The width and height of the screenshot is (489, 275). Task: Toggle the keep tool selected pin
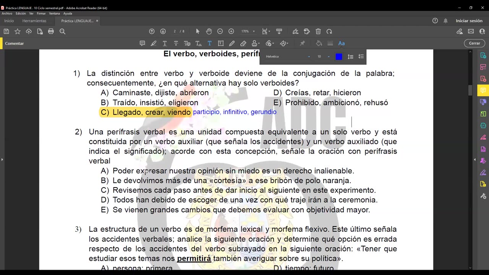pyautogui.click(x=303, y=43)
